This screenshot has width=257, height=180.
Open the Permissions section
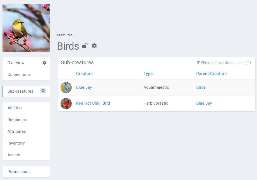click(19, 172)
